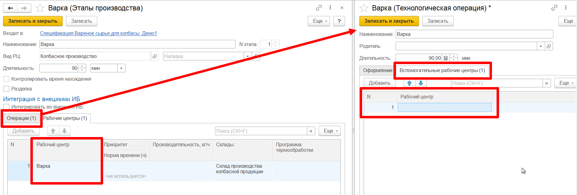Click Добавить button in right panel
Screen dimensions: 577x195
coord(380,83)
